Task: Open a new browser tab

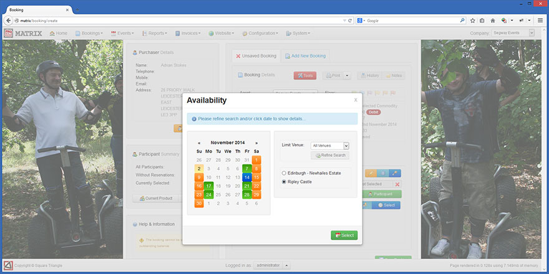Action: 77,10
